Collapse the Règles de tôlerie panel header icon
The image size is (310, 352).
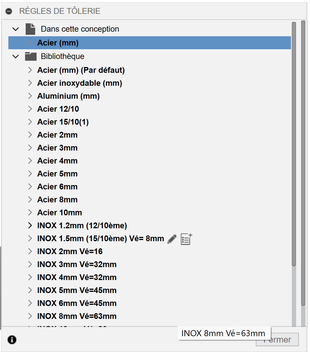coord(9,11)
